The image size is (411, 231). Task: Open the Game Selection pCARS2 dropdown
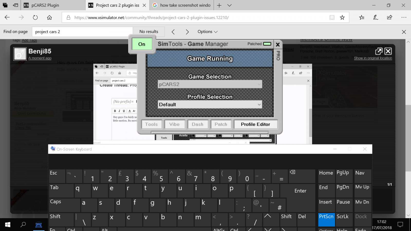click(210, 84)
